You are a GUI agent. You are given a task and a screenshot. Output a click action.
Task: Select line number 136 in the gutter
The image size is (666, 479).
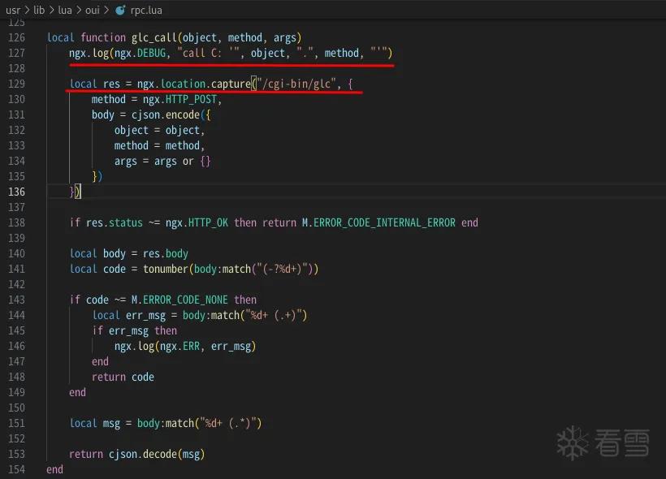(16, 192)
